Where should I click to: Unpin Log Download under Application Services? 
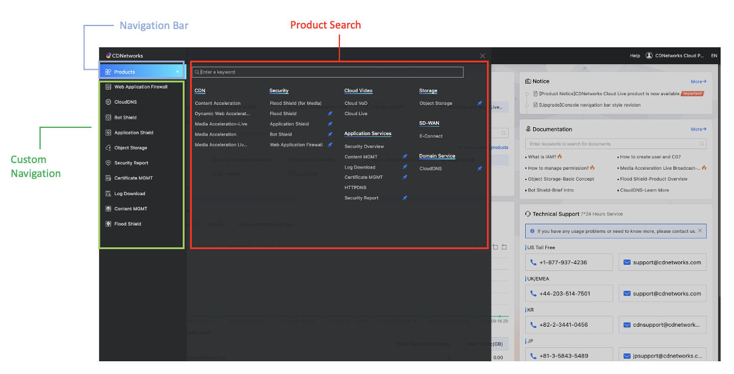(405, 167)
